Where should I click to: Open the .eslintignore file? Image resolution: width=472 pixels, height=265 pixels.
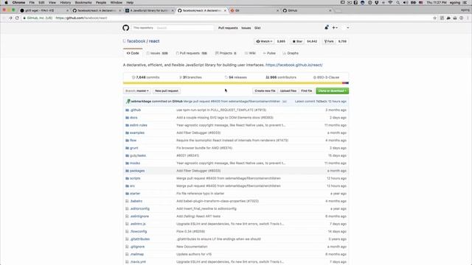pos(139,216)
